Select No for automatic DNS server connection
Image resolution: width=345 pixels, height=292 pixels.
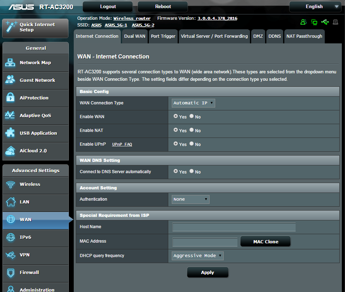coord(192,171)
